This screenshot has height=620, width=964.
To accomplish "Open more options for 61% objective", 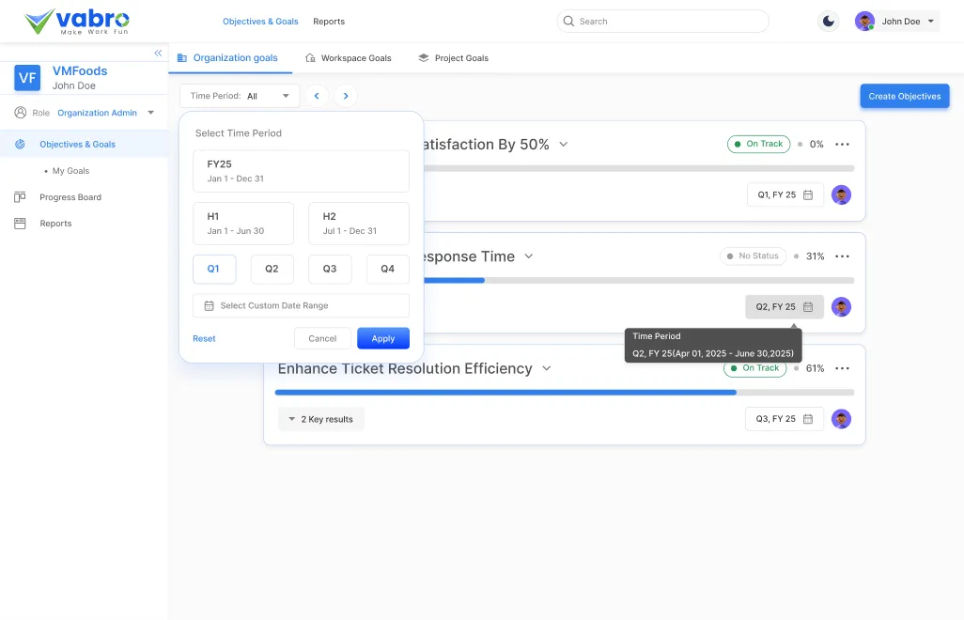I will click(842, 368).
